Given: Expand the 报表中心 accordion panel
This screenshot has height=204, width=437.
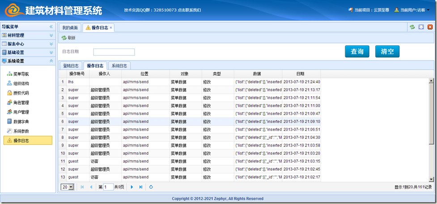Looking at the screenshot, I should click(x=27, y=44).
